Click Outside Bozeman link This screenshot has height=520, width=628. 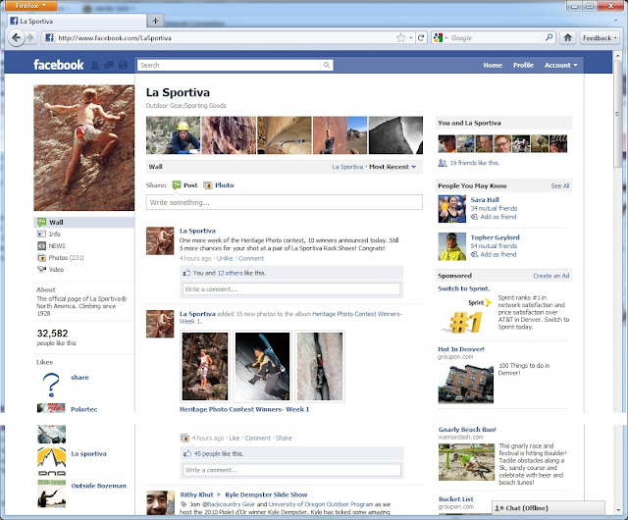pos(98,486)
